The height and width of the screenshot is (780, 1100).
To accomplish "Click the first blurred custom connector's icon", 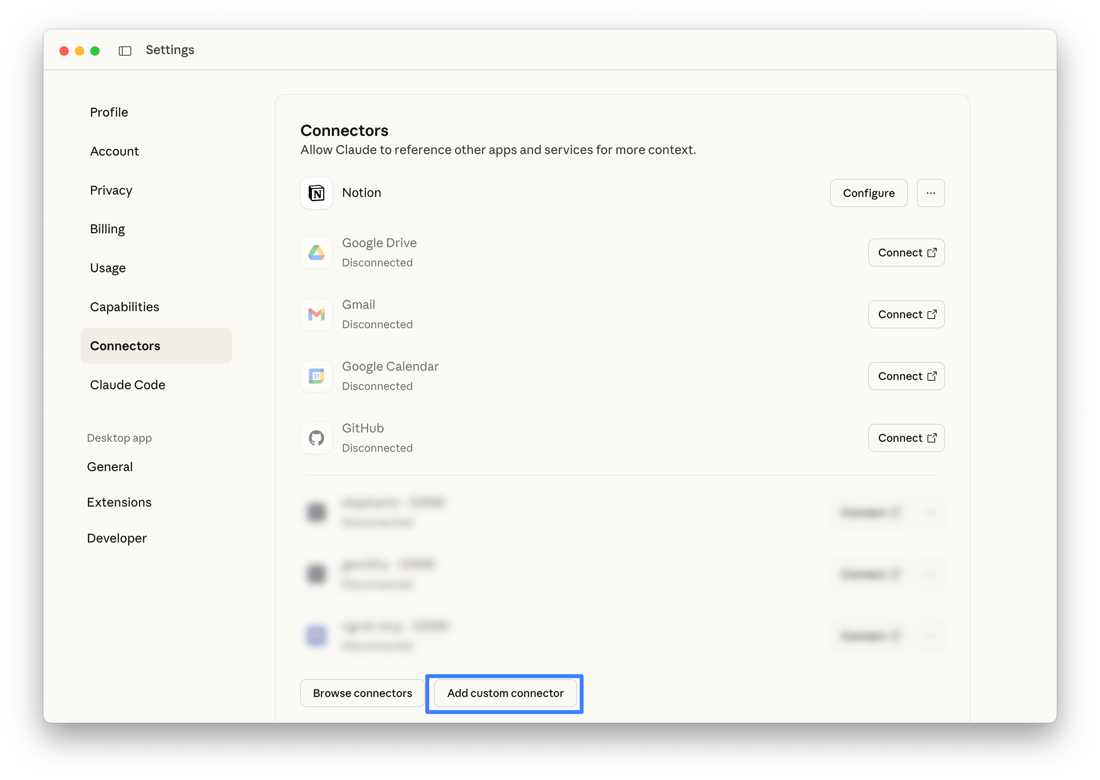I will click(316, 512).
